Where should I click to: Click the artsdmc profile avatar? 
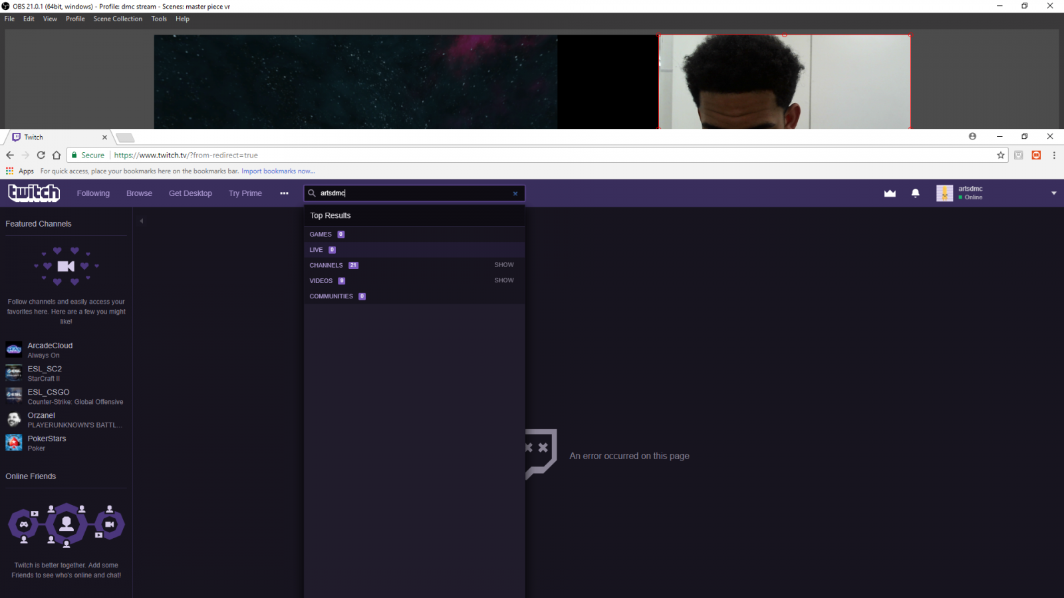coord(944,193)
